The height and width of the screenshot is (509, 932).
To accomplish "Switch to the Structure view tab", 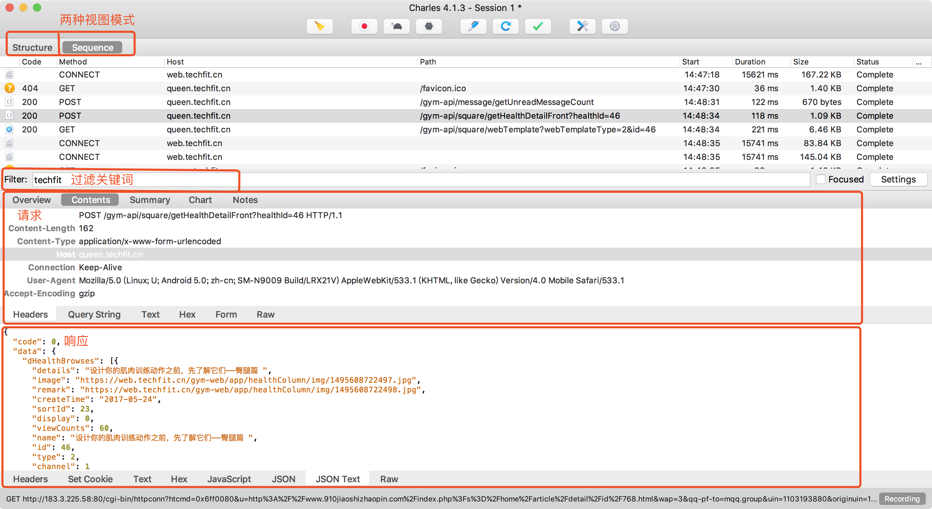I will point(32,47).
